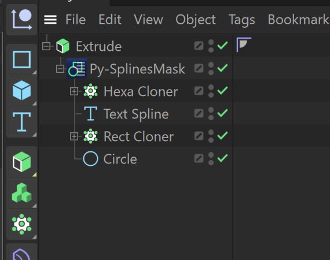
Task: Select the Text spline tool in toolbar
Action: 21,122
